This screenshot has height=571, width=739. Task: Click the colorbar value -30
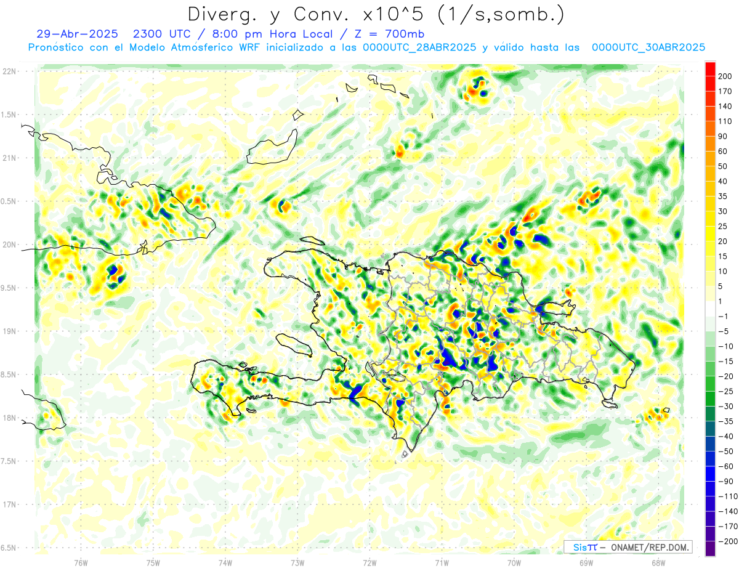727,406
